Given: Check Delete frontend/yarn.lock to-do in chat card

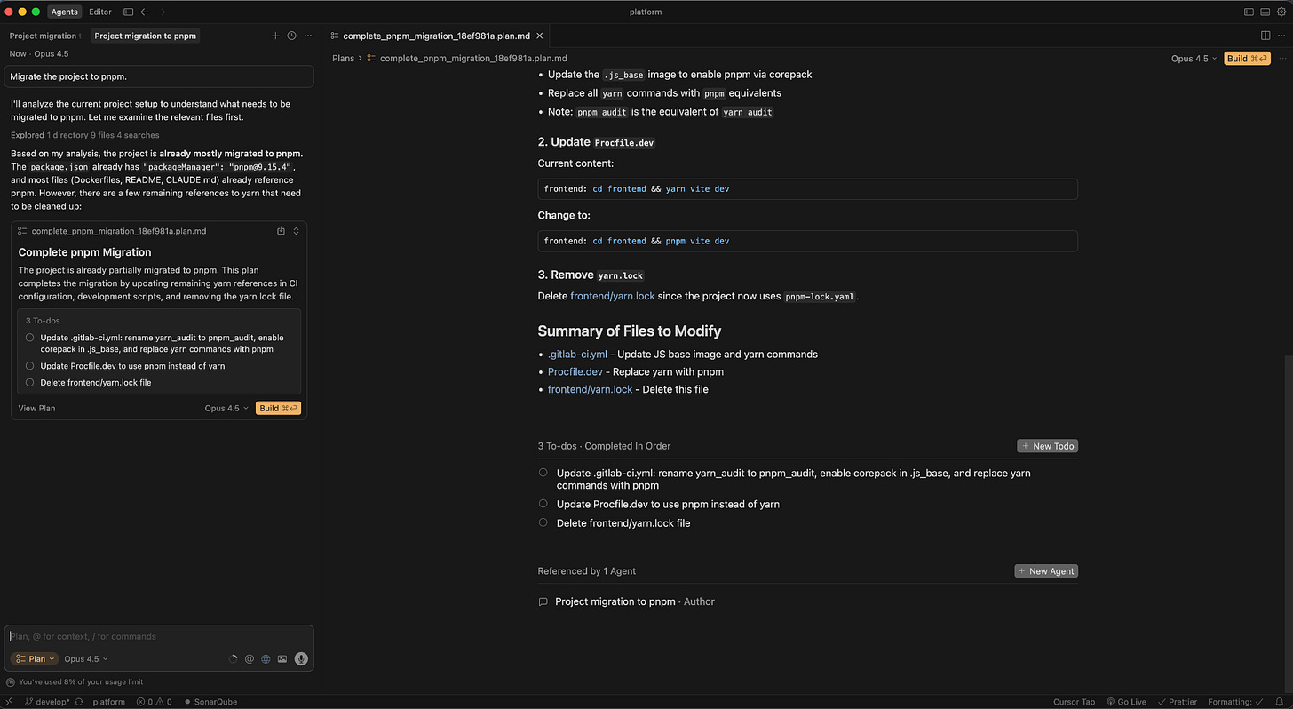Looking at the screenshot, I should pyautogui.click(x=30, y=383).
